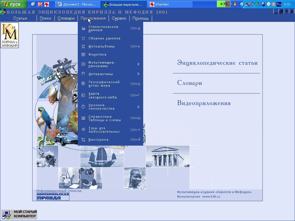Expand the Мультимедиа-панорамы submenu arrow
The height and width of the screenshot is (221, 295).
click(x=139, y=64)
